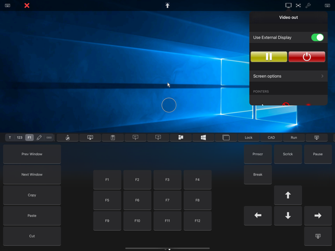Toggle the Use External Display switch
Screen dimensions: 335x251
point(317,37)
